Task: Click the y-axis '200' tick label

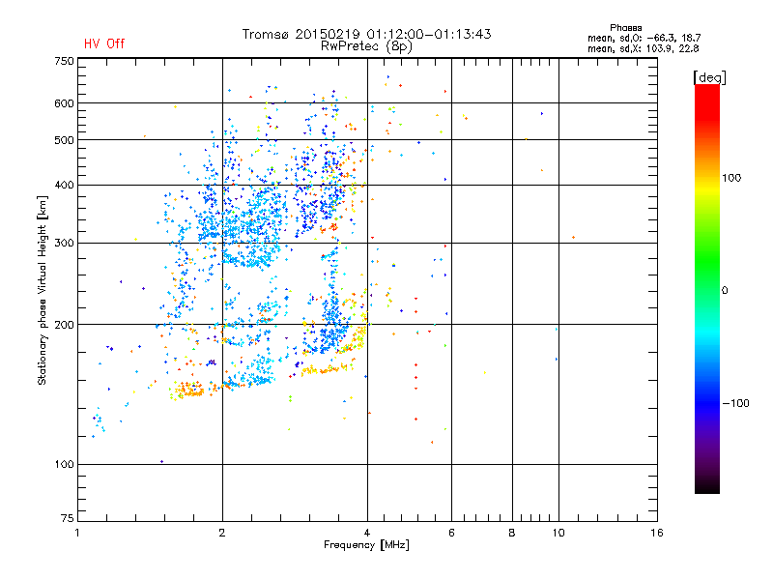Action: point(64,325)
